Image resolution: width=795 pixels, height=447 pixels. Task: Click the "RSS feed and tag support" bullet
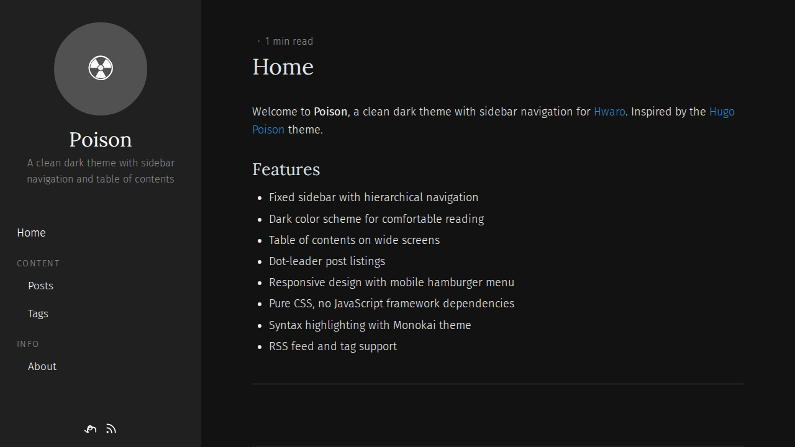tap(332, 346)
